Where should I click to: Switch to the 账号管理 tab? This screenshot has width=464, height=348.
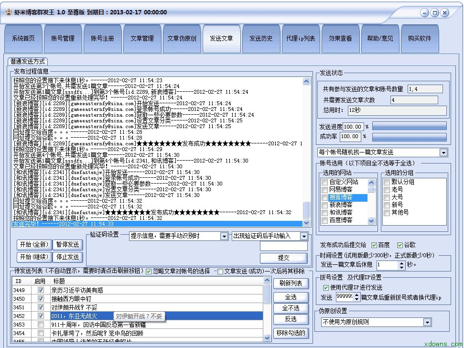tap(63, 38)
